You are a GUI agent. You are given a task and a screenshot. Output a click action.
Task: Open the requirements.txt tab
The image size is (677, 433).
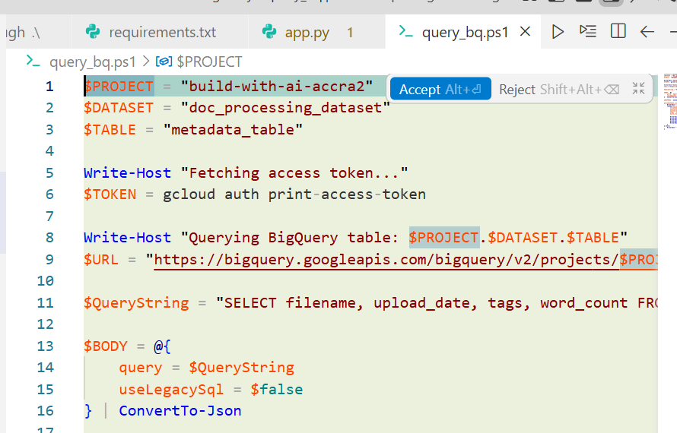click(162, 33)
